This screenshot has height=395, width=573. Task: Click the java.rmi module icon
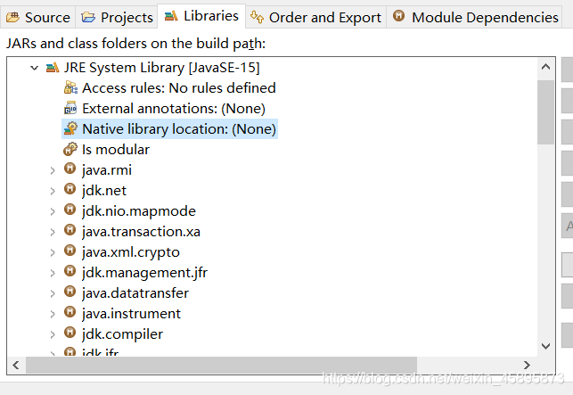pyautogui.click(x=70, y=169)
